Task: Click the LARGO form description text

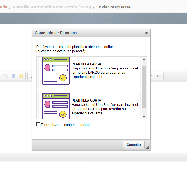Action: point(105,73)
